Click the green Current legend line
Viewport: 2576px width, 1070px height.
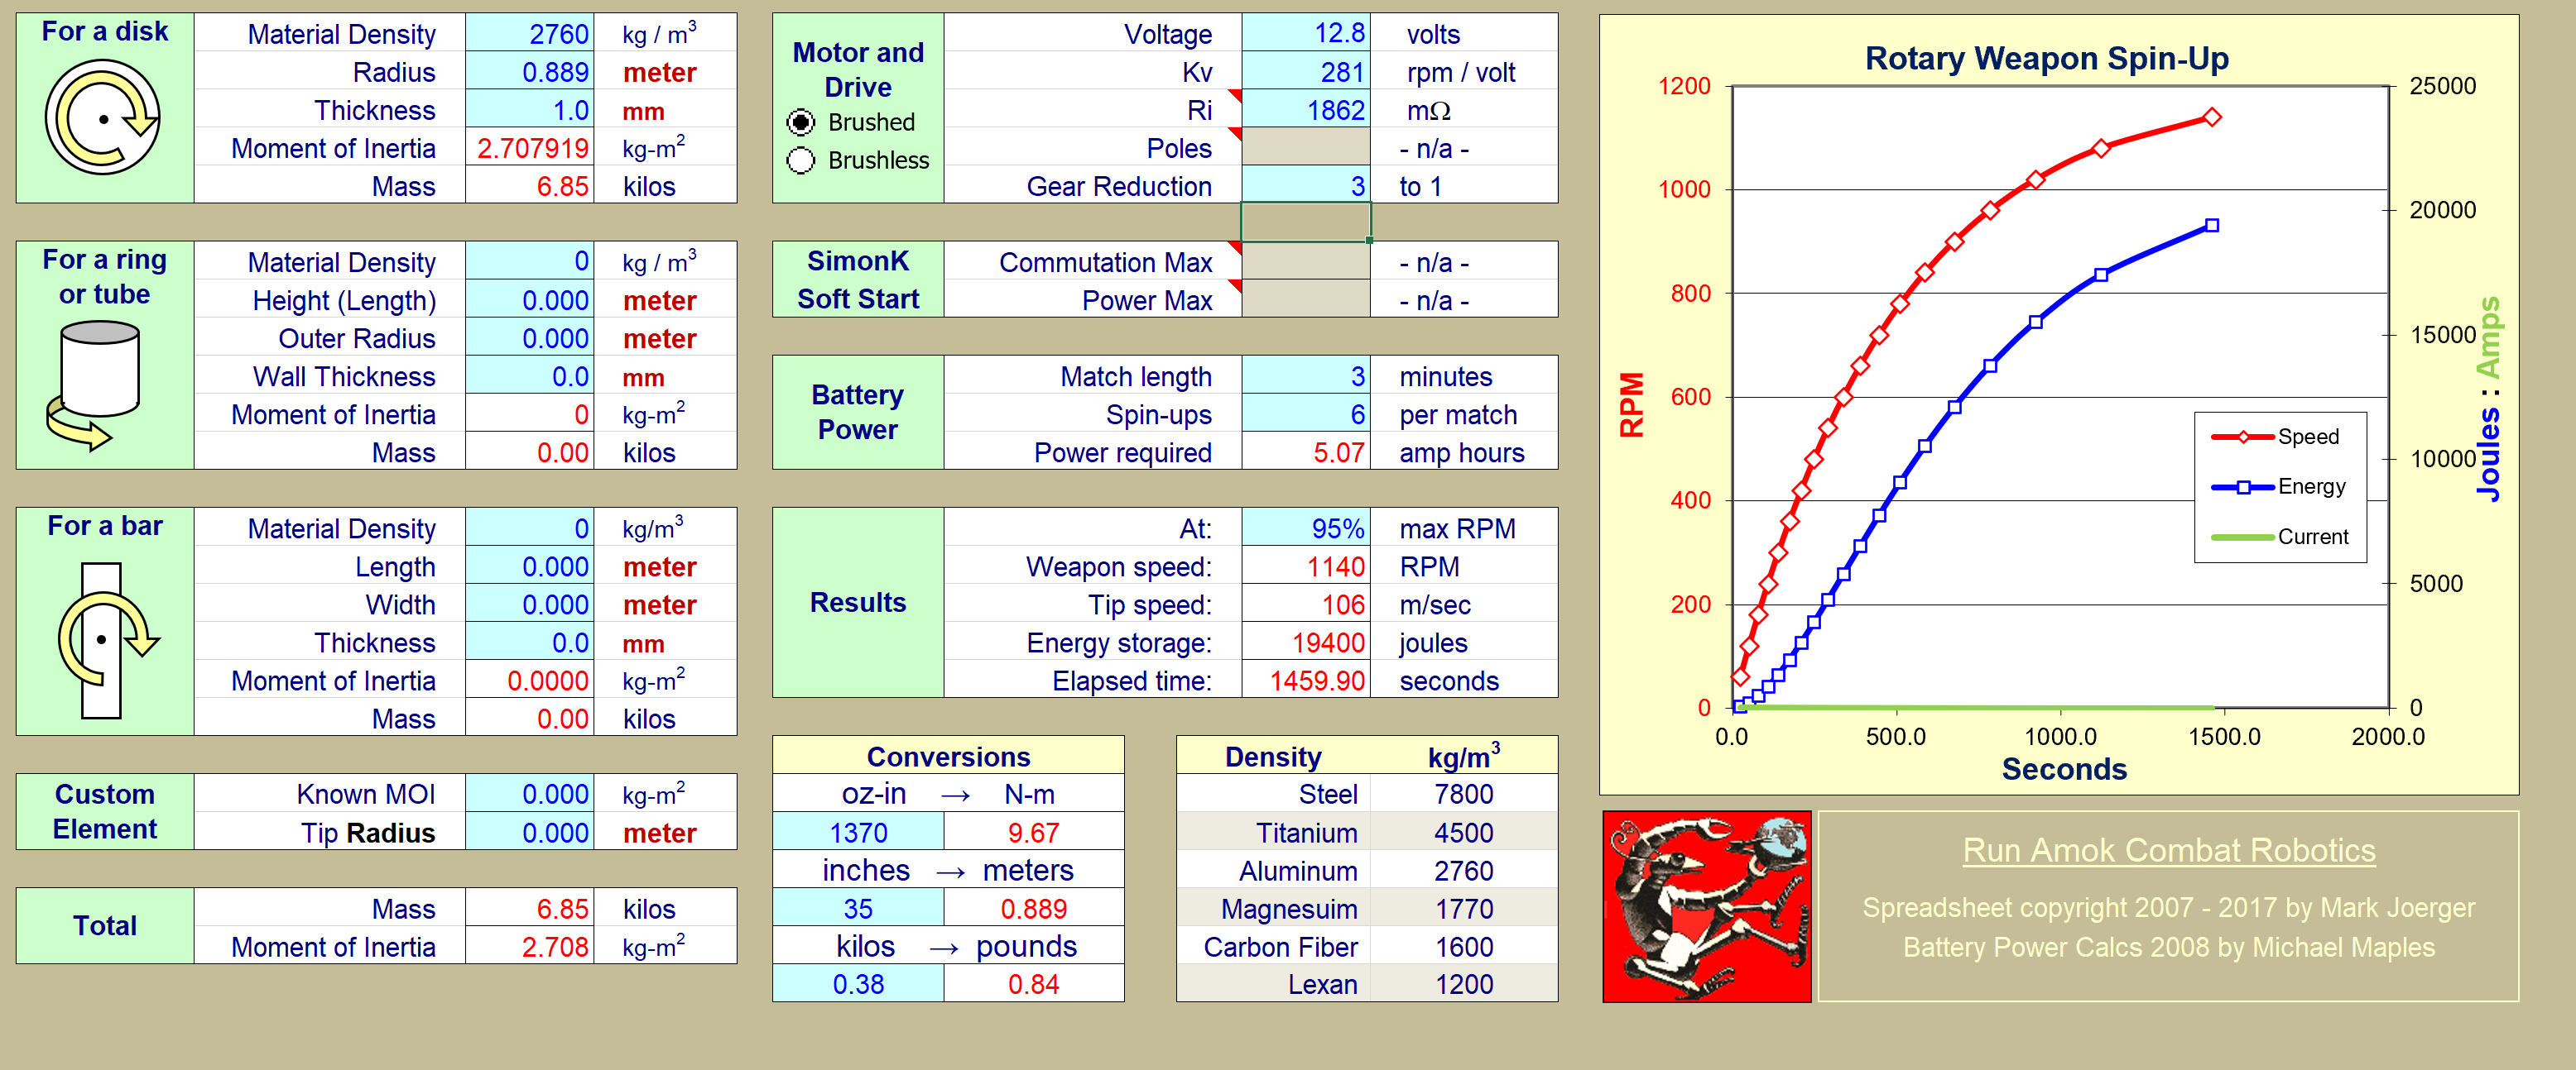[x=2243, y=537]
